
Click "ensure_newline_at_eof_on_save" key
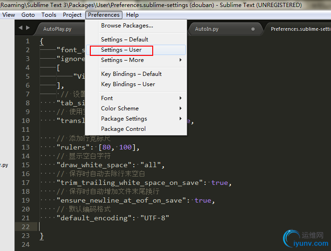tap(121, 200)
